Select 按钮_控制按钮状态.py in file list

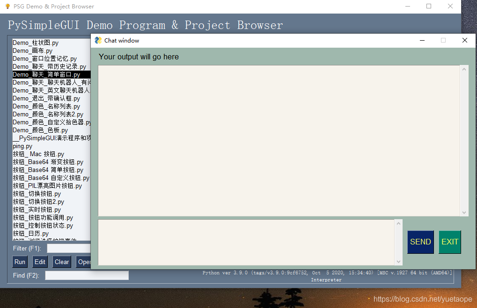click(x=51, y=225)
